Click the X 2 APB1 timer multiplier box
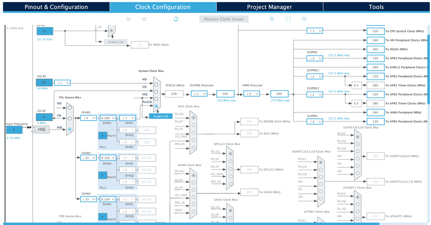431x225 pixels. pyautogui.click(x=356, y=85)
